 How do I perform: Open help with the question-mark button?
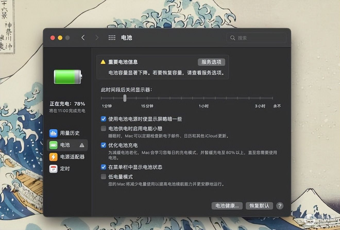280,206
